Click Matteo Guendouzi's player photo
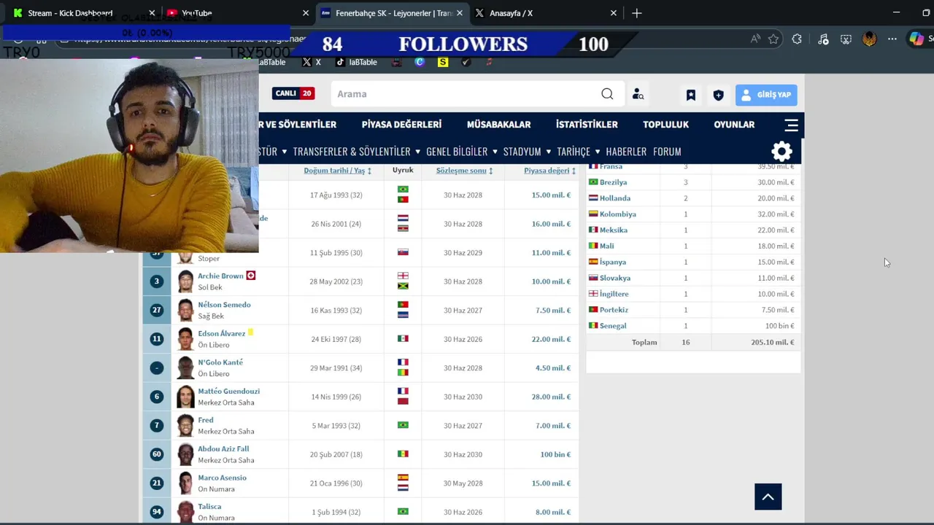934x525 pixels. point(185,397)
